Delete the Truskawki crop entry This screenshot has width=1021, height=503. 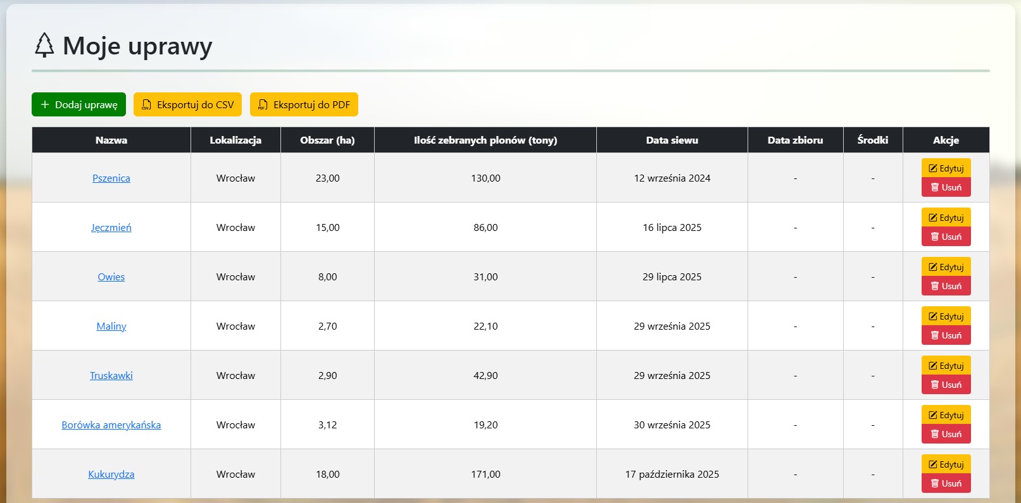pos(946,385)
